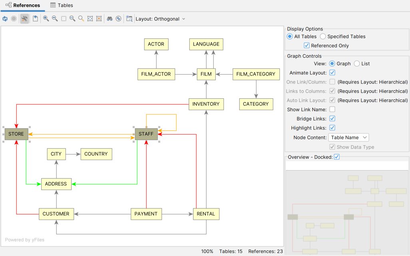The image size is (410, 256).
Task: Enable the Show Link Name checkbox
Action: 332,109
